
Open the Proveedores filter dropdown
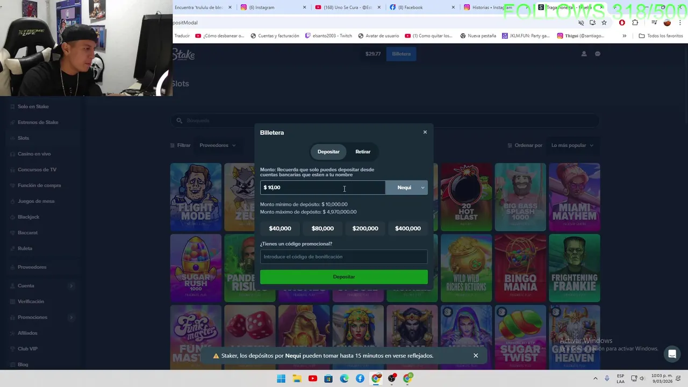[x=217, y=145]
